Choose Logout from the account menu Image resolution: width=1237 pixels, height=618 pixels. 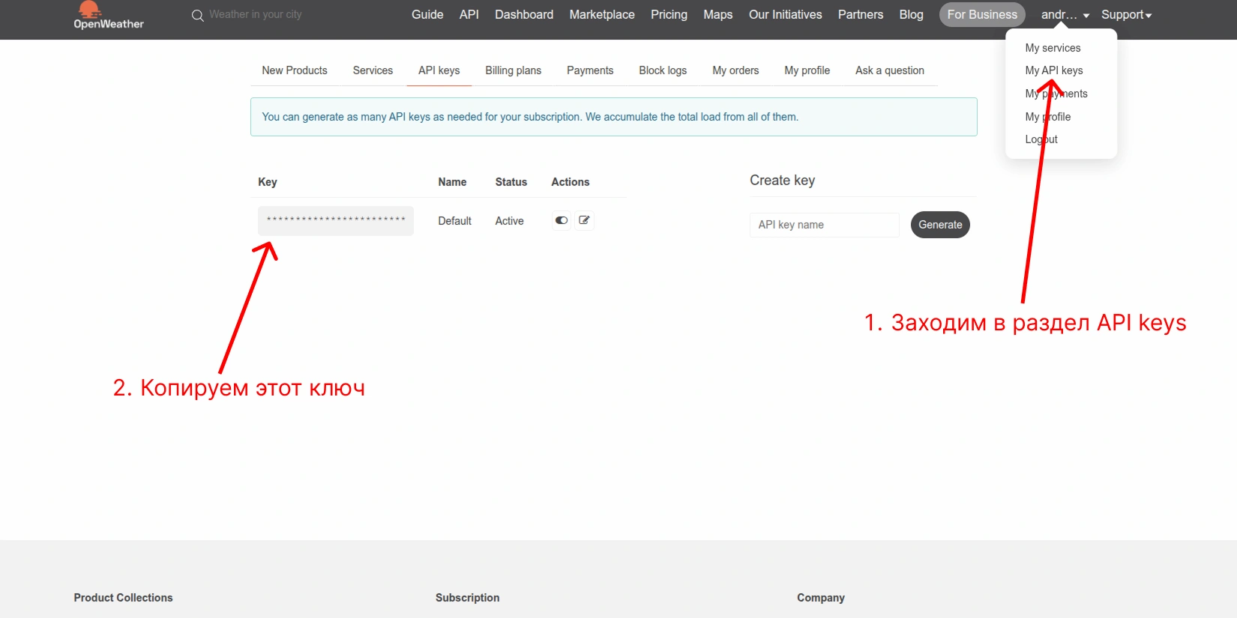pos(1041,139)
